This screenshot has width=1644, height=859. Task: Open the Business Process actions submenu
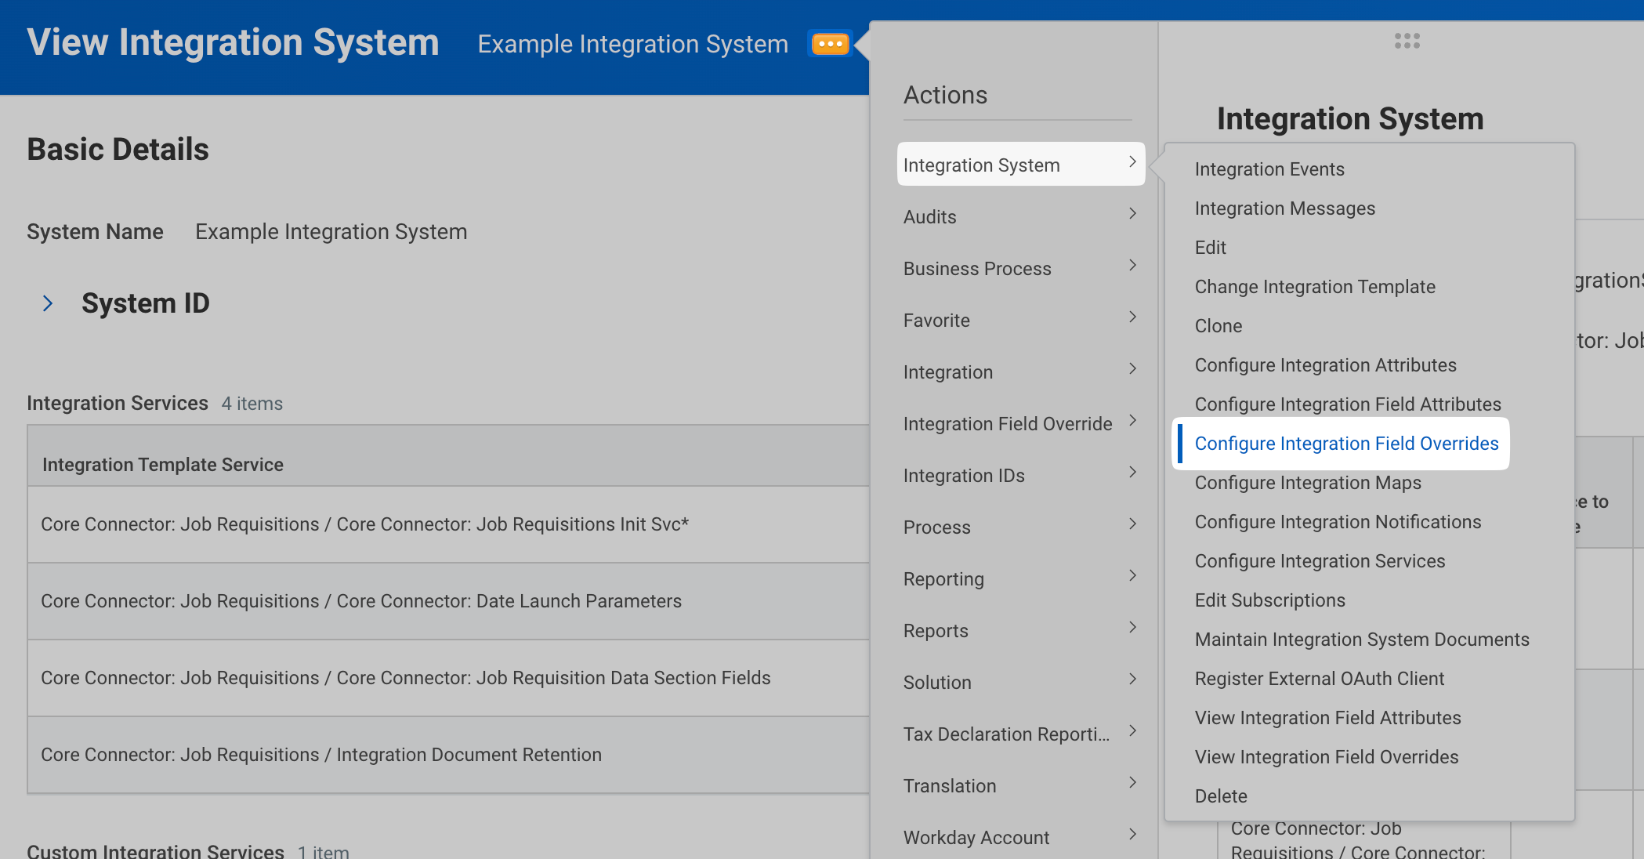point(977,269)
